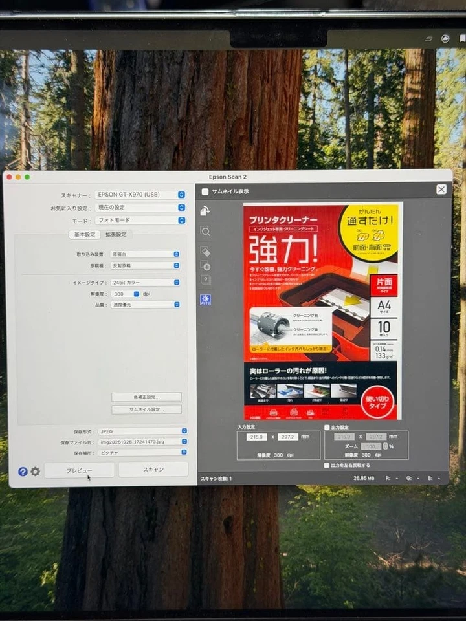Click the Epson Scan 2 window title
The height and width of the screenshot is (621, 466).
pos(228,177)
